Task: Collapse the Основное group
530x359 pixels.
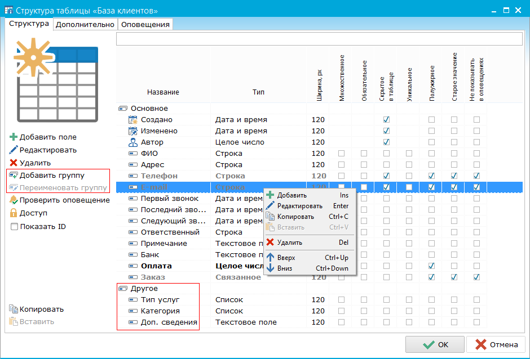Action: 123,109
